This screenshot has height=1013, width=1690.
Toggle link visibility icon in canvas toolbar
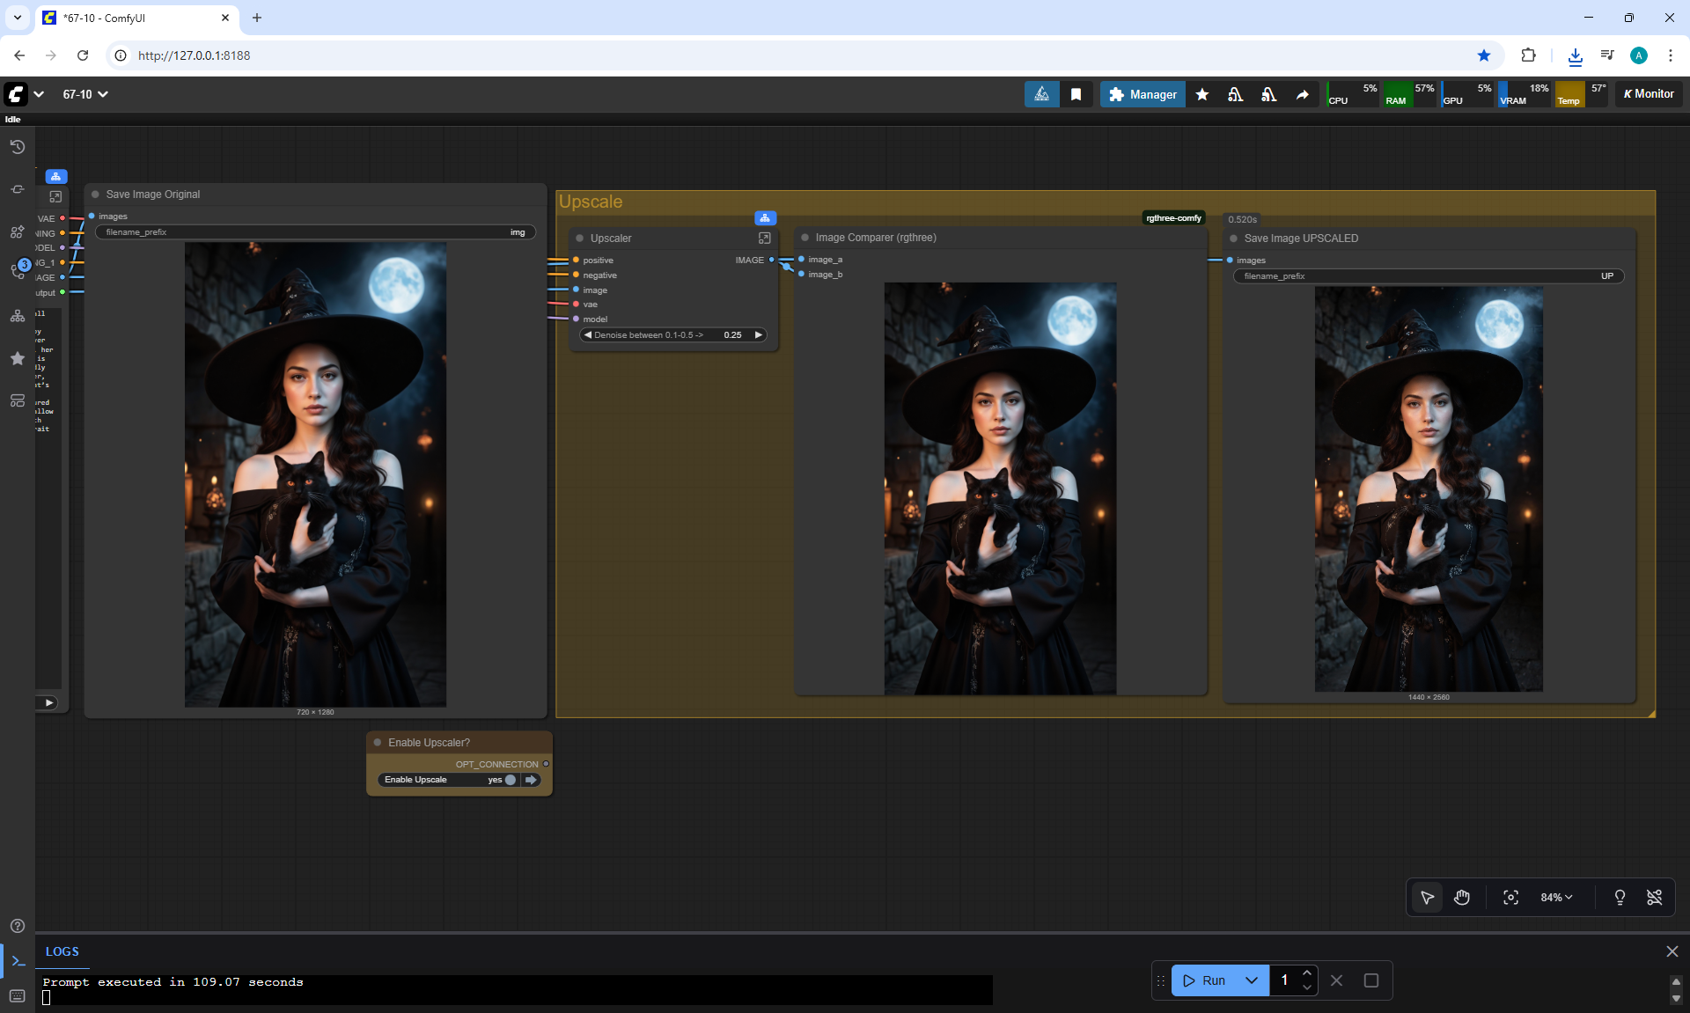[x=1654, y=897]
